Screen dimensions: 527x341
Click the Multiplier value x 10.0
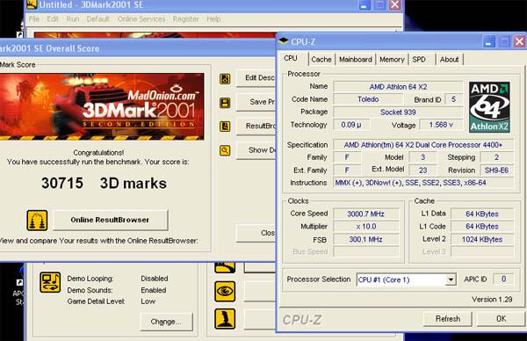[x=365, y=227]
